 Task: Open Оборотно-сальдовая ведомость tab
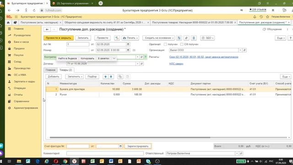tap(105, 22)
